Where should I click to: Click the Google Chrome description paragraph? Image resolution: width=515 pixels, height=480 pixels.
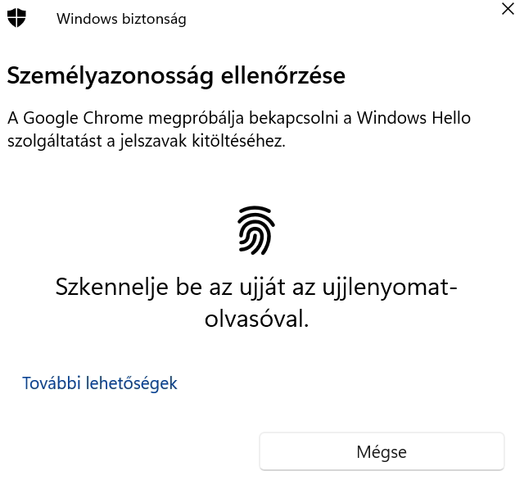pos(239,129)
